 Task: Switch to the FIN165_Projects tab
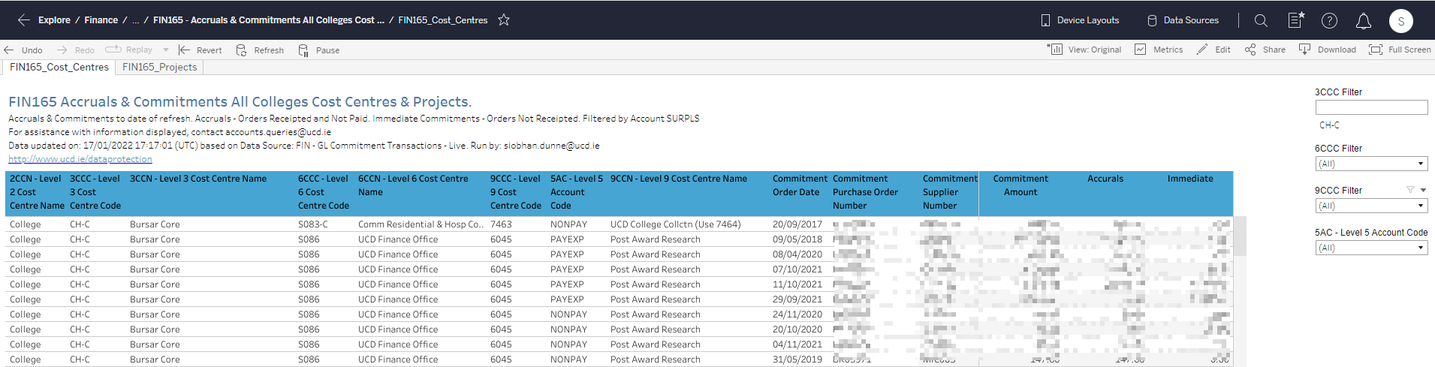pos(159,68)
